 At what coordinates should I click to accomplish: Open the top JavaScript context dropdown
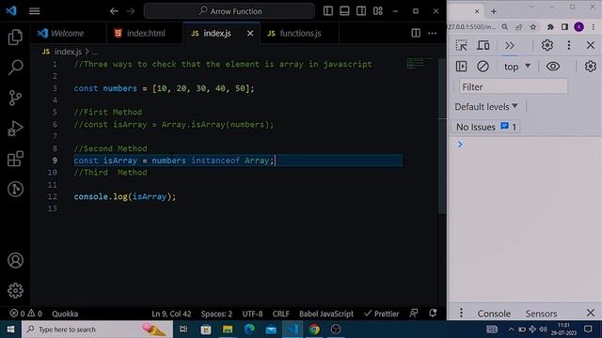coord(517,67)
